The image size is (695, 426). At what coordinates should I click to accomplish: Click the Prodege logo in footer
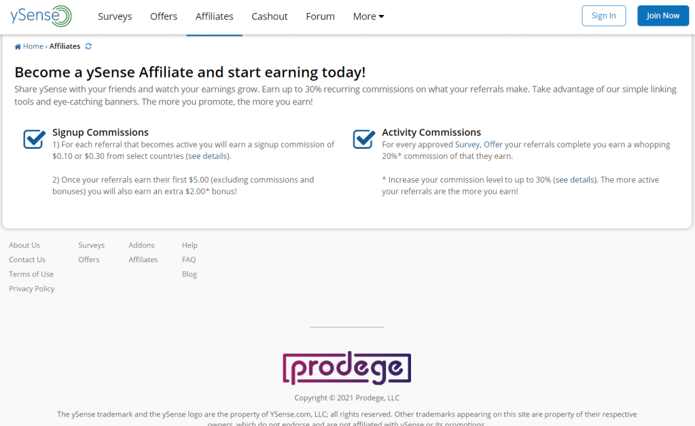tap(346, 368)
